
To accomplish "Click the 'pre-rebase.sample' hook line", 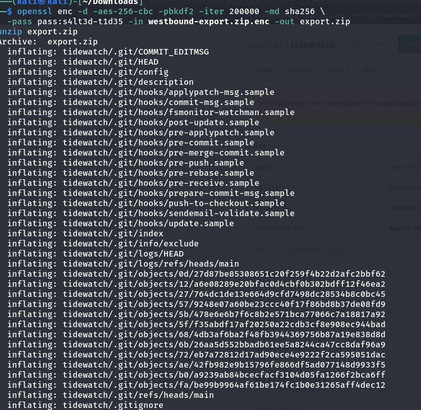I will point(131,173).
